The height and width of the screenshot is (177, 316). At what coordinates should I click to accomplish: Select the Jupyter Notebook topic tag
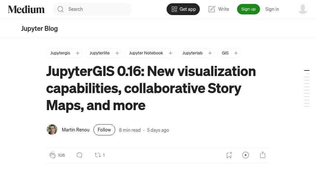146,53
